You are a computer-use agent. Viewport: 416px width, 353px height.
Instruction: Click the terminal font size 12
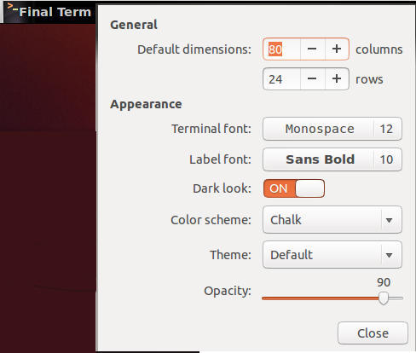pos(386,129)
